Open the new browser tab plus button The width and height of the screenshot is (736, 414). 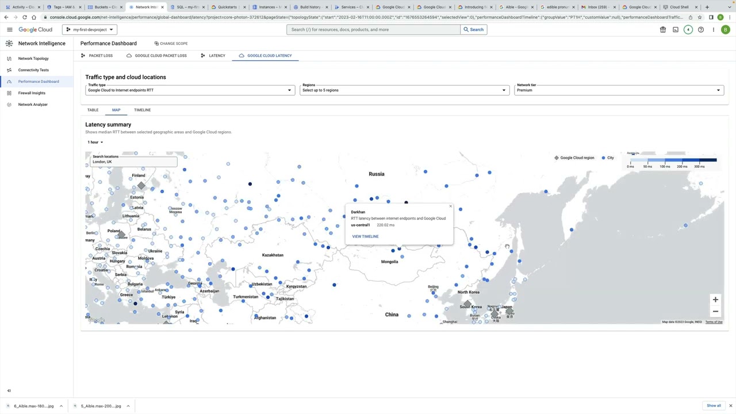707,7
